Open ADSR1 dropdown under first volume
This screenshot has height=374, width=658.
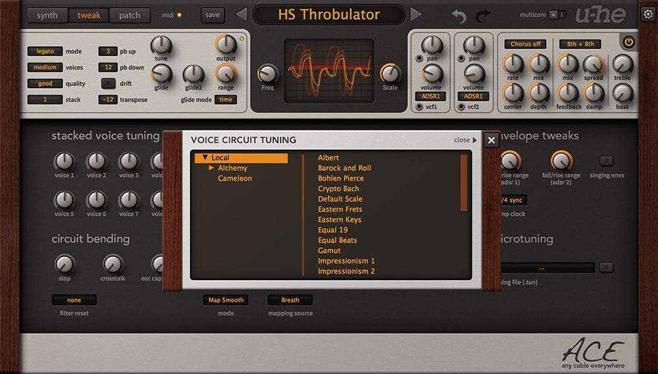(x=430, y=97)
